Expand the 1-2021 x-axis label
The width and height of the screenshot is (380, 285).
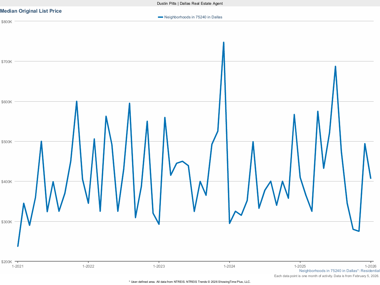18,266
